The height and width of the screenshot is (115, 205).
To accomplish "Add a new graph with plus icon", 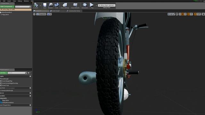I will (x=30, y=76).
